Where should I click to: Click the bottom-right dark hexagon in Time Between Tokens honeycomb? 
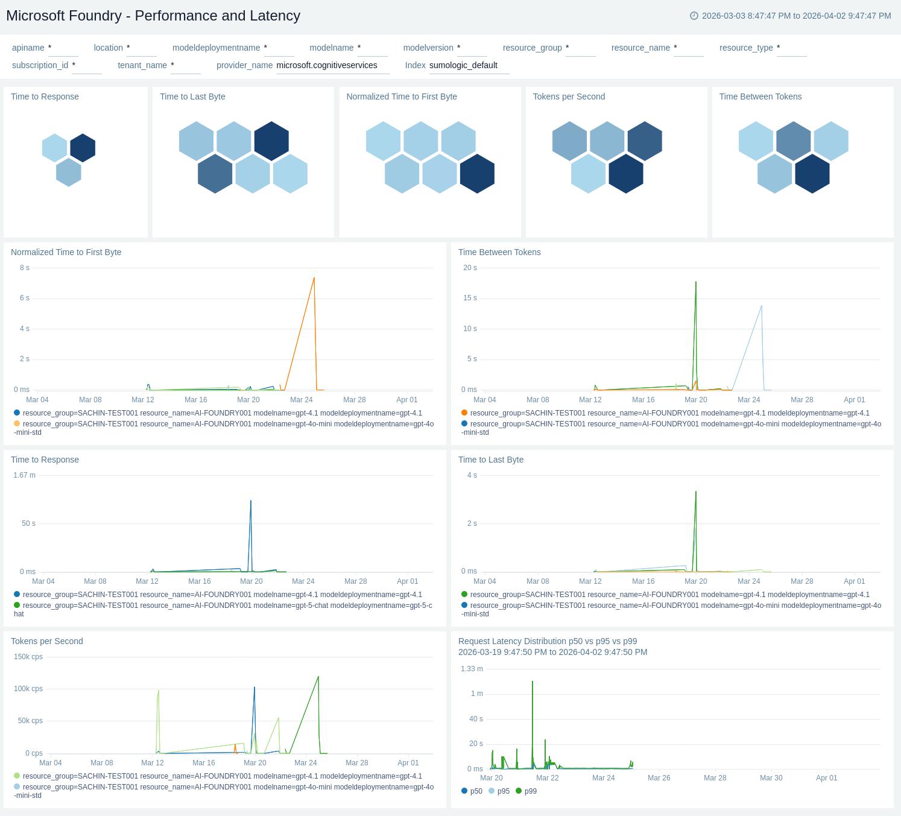point(812,174)
